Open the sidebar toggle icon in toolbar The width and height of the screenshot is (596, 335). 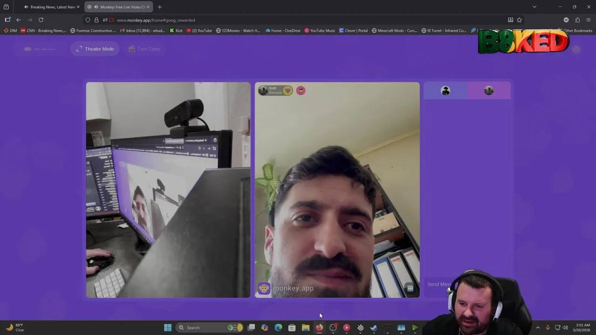(7, 20)
